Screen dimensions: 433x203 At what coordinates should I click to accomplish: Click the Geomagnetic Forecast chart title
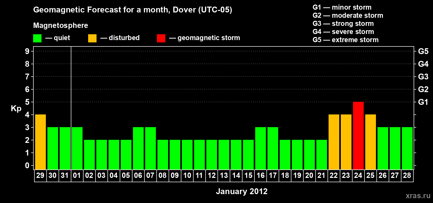click(x=133, y=10)
